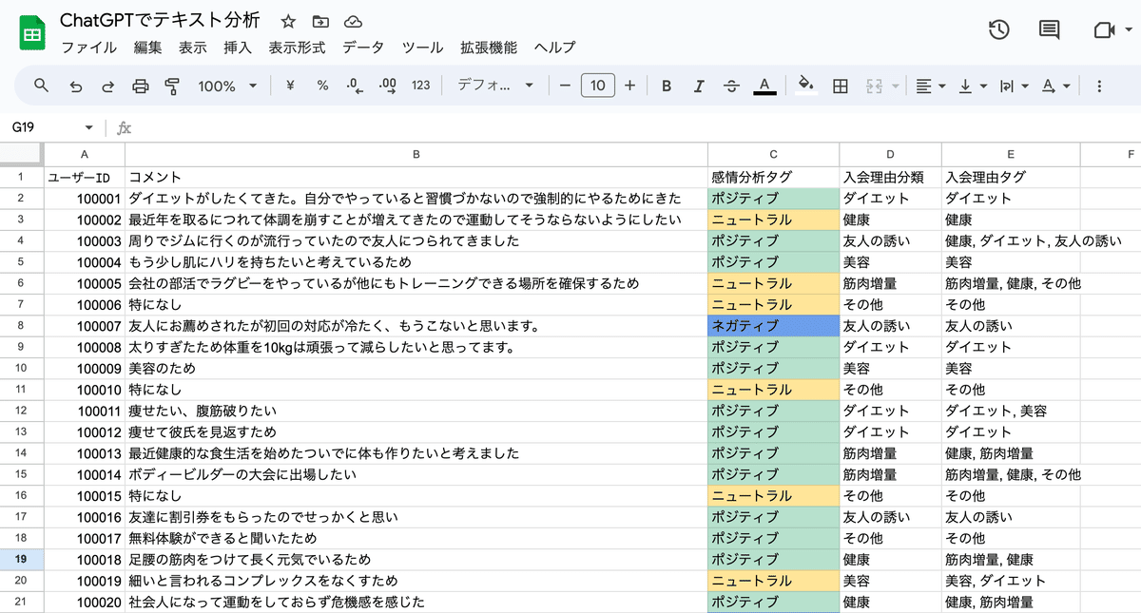Open the 拡張機能 menu

(x=489, y=48)
